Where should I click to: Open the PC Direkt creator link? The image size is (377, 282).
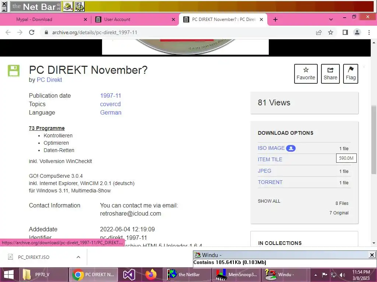point(49,80)
